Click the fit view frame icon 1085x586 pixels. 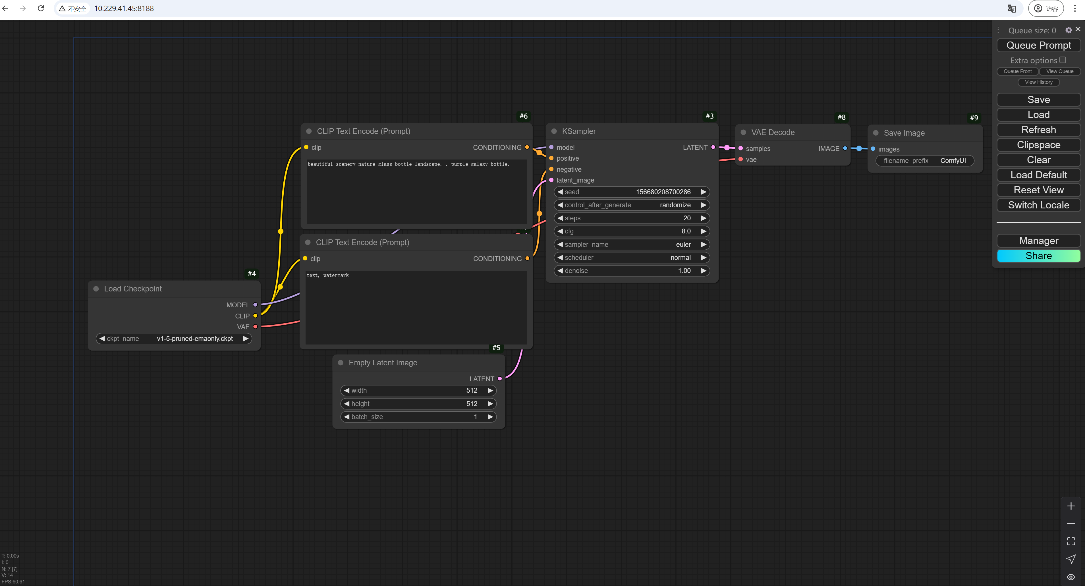(x=1071, y=541)
